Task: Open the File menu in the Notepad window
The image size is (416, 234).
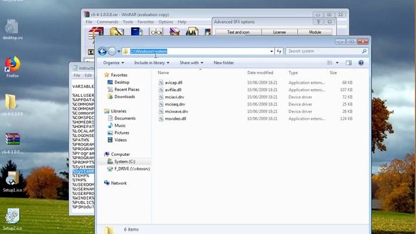Action: tap(77, 75)
